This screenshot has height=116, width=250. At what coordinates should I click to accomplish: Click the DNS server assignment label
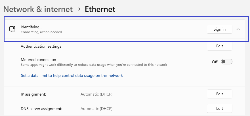pos(41,108)
